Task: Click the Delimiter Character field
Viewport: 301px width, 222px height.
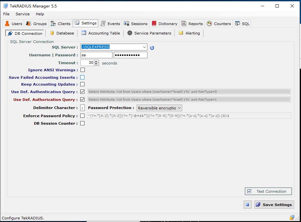Action: pos(83,108)
